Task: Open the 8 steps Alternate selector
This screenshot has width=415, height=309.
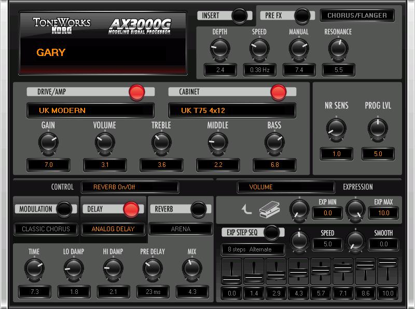Action: (253, 249)
